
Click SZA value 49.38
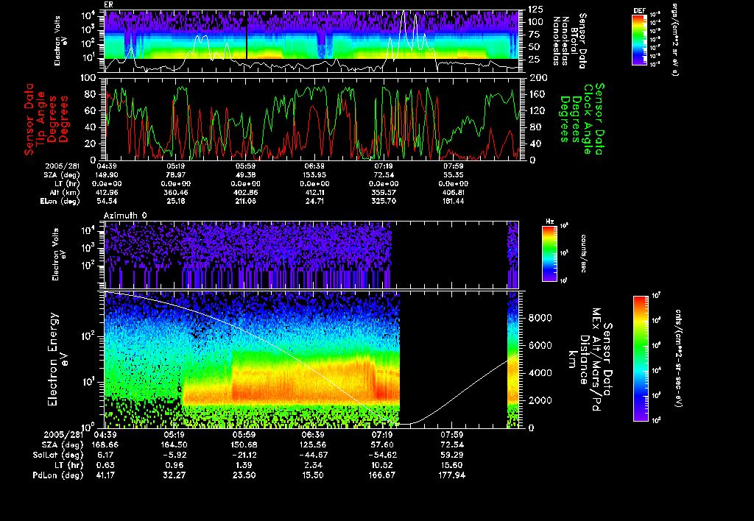tap(245, 175)
